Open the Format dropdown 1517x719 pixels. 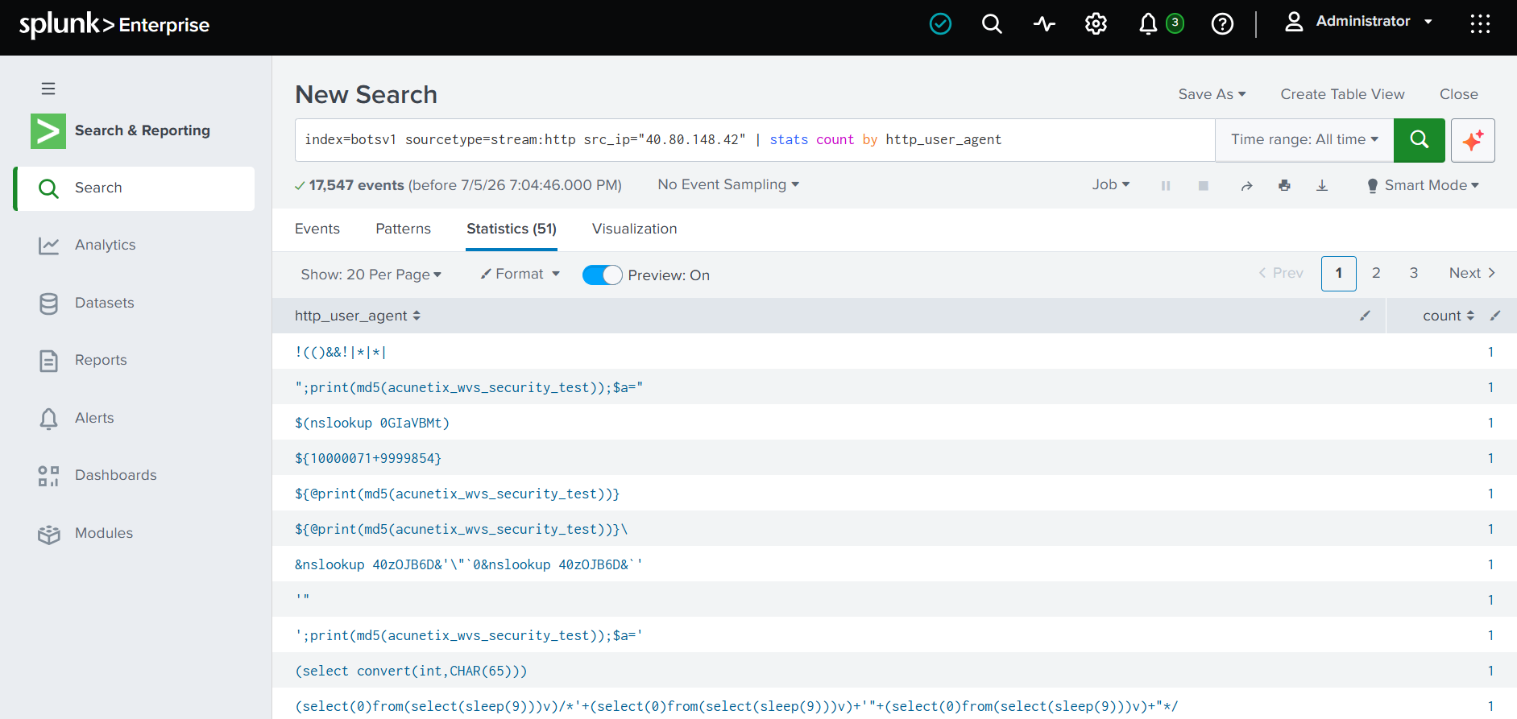click(520, 275)
